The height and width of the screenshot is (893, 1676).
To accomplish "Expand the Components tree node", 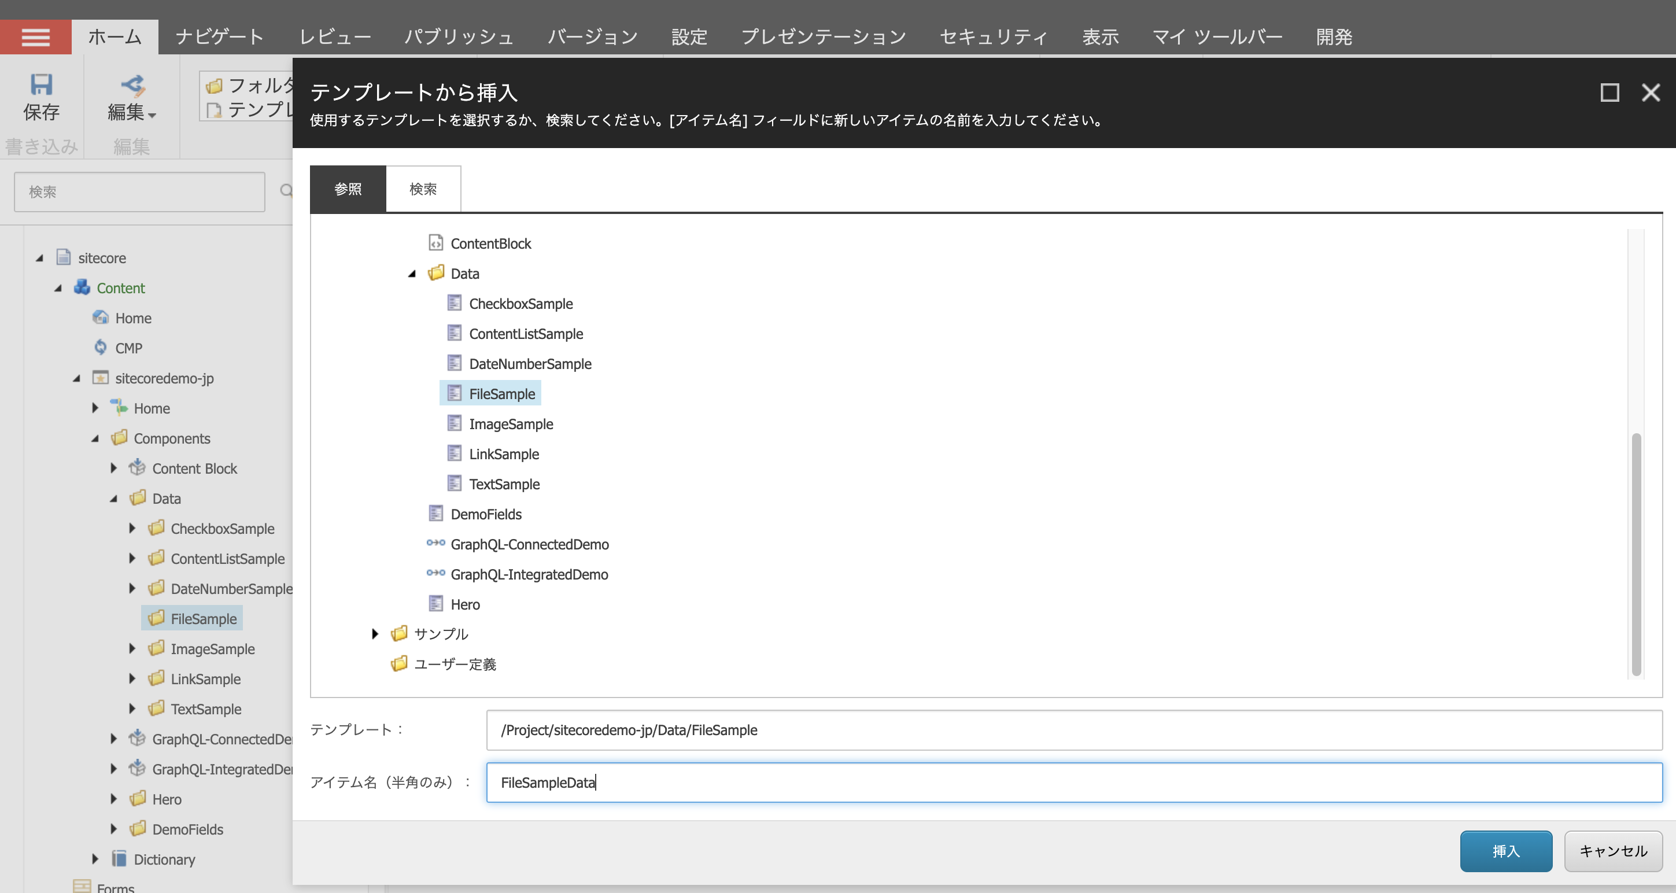I will coord(99,438).
